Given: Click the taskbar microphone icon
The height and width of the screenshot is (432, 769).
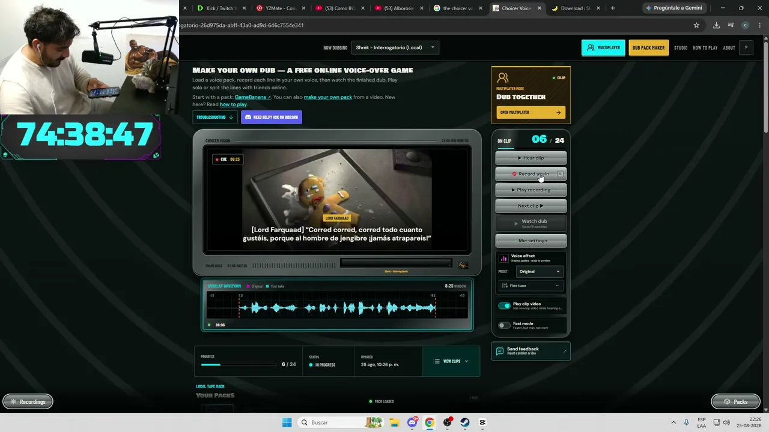Looking at the screenshot, I should coord(687,422).
